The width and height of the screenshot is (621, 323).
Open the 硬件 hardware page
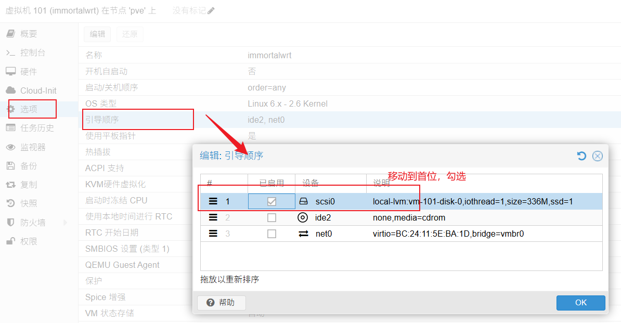tap(39, 72)
